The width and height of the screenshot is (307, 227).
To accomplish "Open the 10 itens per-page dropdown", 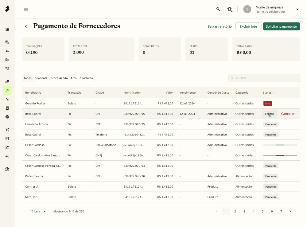I will (38, 211).
